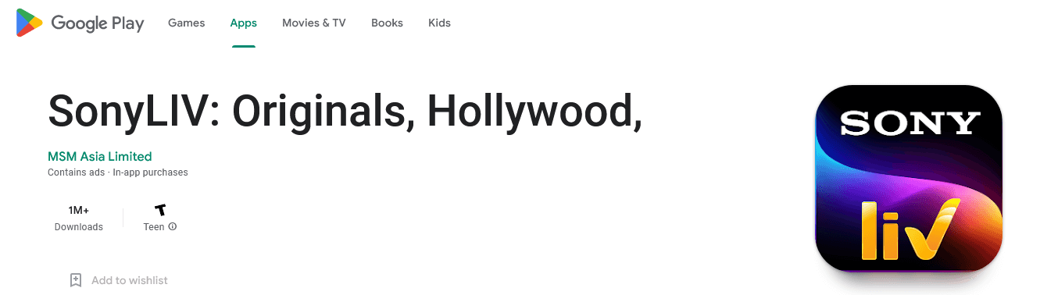
Task: Click the Teen rating label
Action: (x=154, y=227)
